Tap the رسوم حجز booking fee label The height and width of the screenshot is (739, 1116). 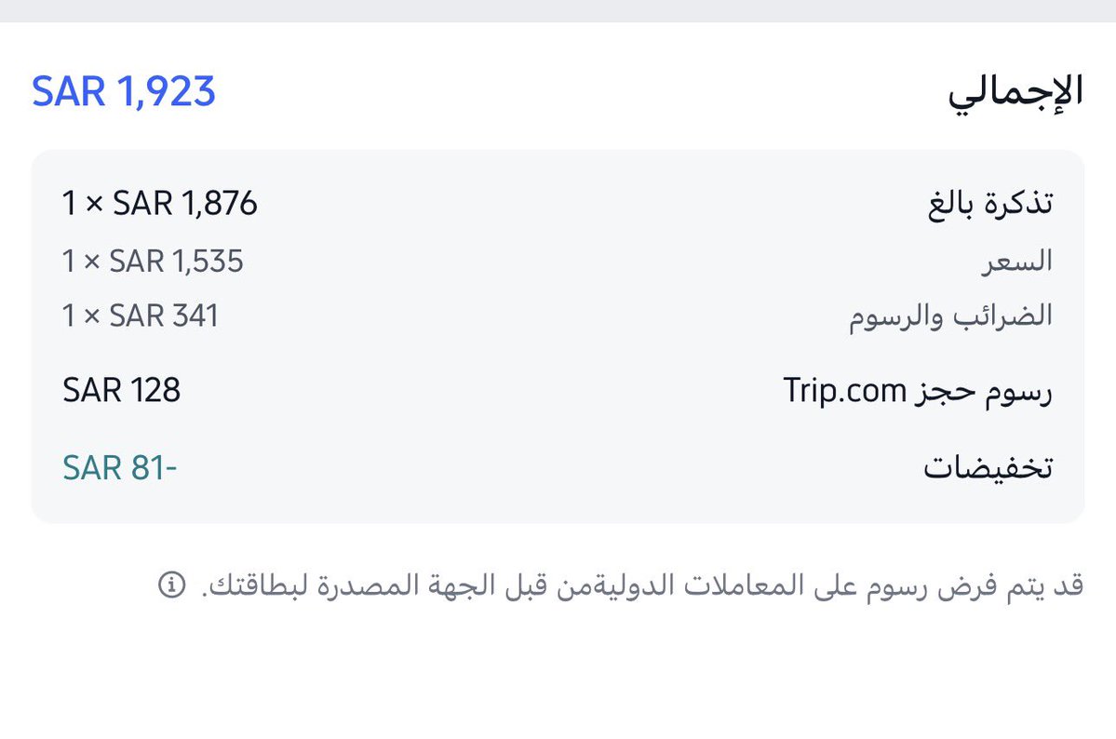pos(984,391)
